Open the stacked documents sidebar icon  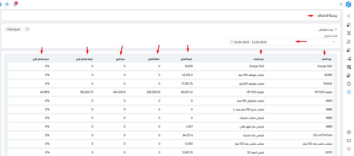click(349, 42)
